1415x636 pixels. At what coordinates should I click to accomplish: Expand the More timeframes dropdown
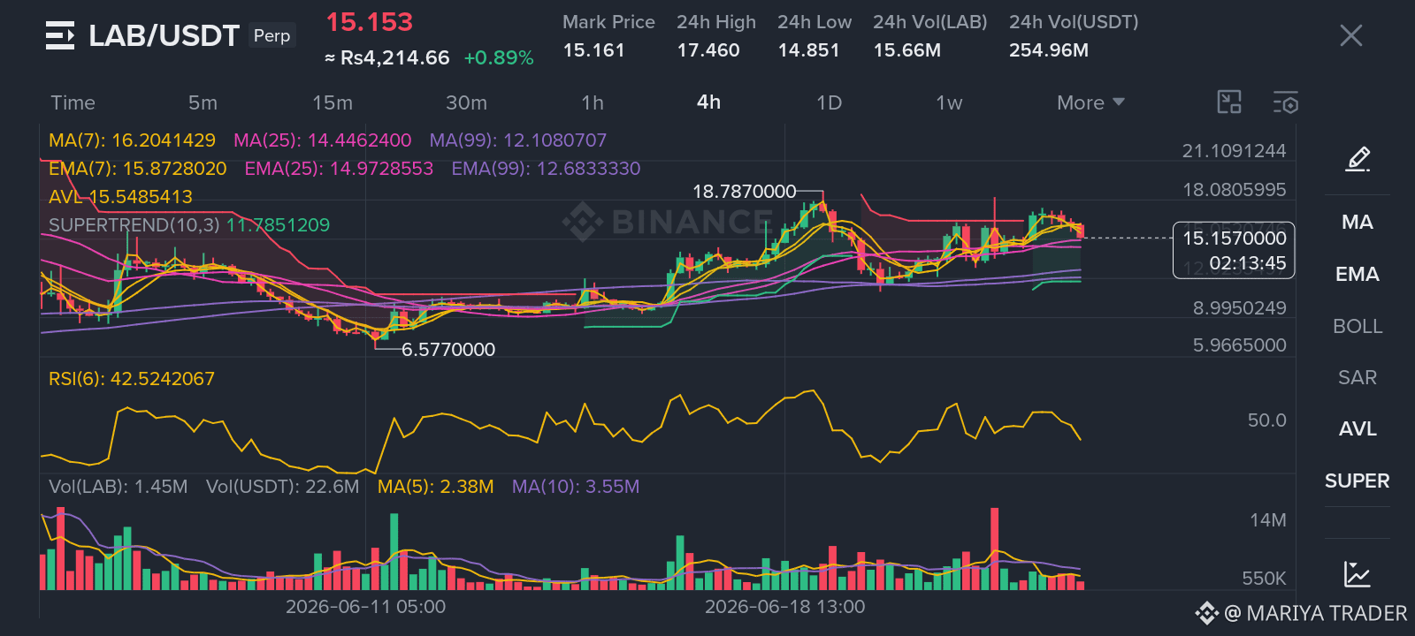pos(1091,102)
